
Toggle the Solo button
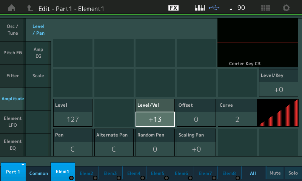click(x=293, y=173)
